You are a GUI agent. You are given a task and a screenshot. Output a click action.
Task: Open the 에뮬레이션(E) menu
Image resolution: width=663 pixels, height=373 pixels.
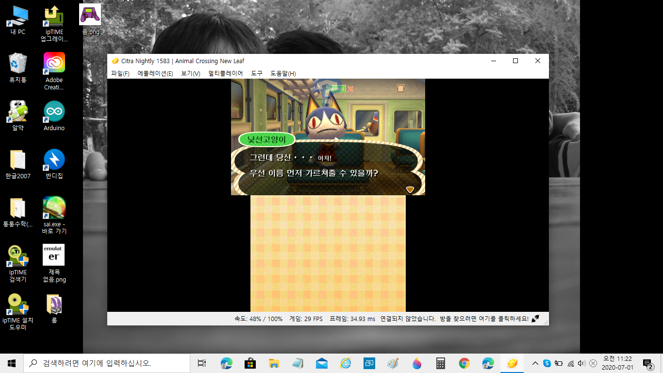click(155, 73)
